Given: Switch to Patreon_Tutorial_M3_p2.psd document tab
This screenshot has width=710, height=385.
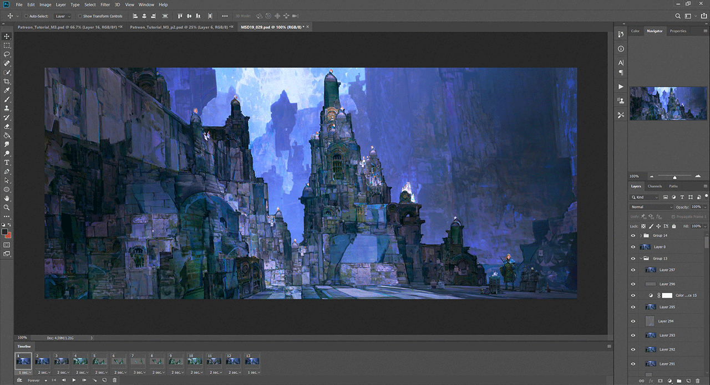Looking at the screenshot, I should (x=179, y=27).
